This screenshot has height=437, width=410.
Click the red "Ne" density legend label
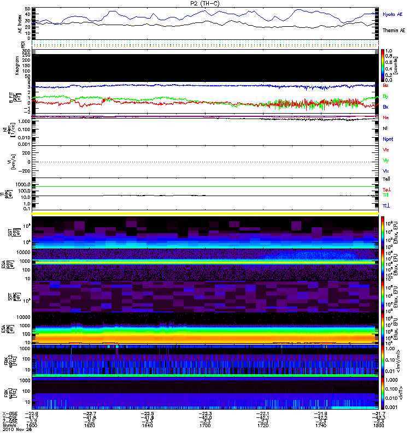(385, 117)
